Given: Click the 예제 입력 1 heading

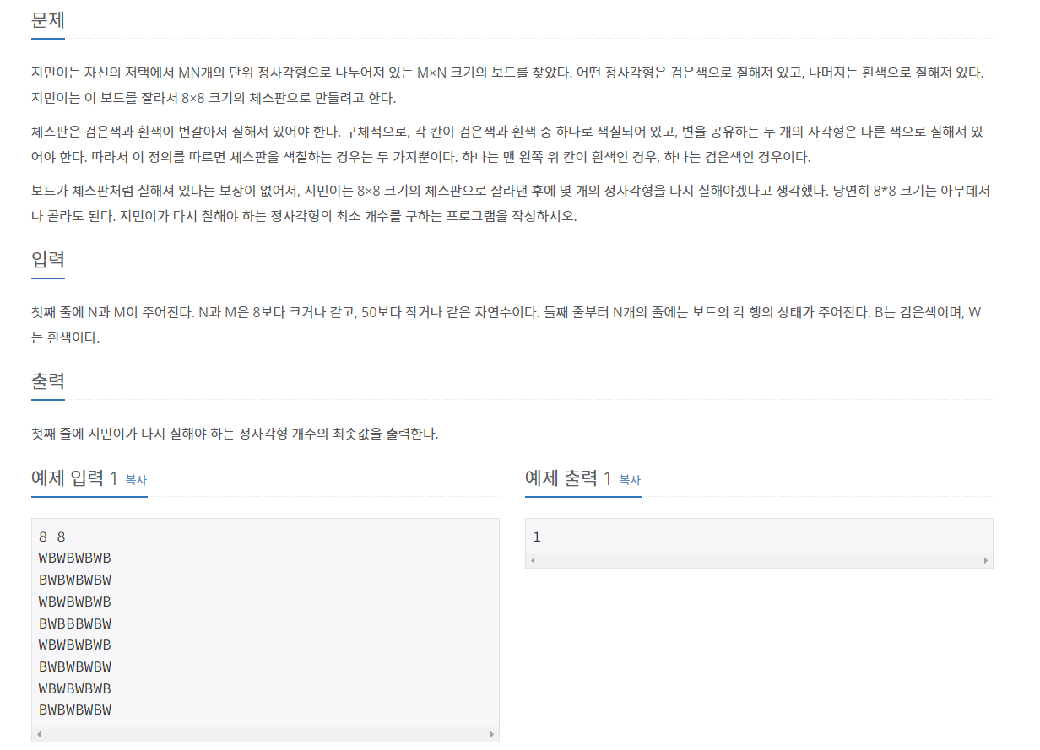Looking at the screenshot, I should tap(74, 478).
